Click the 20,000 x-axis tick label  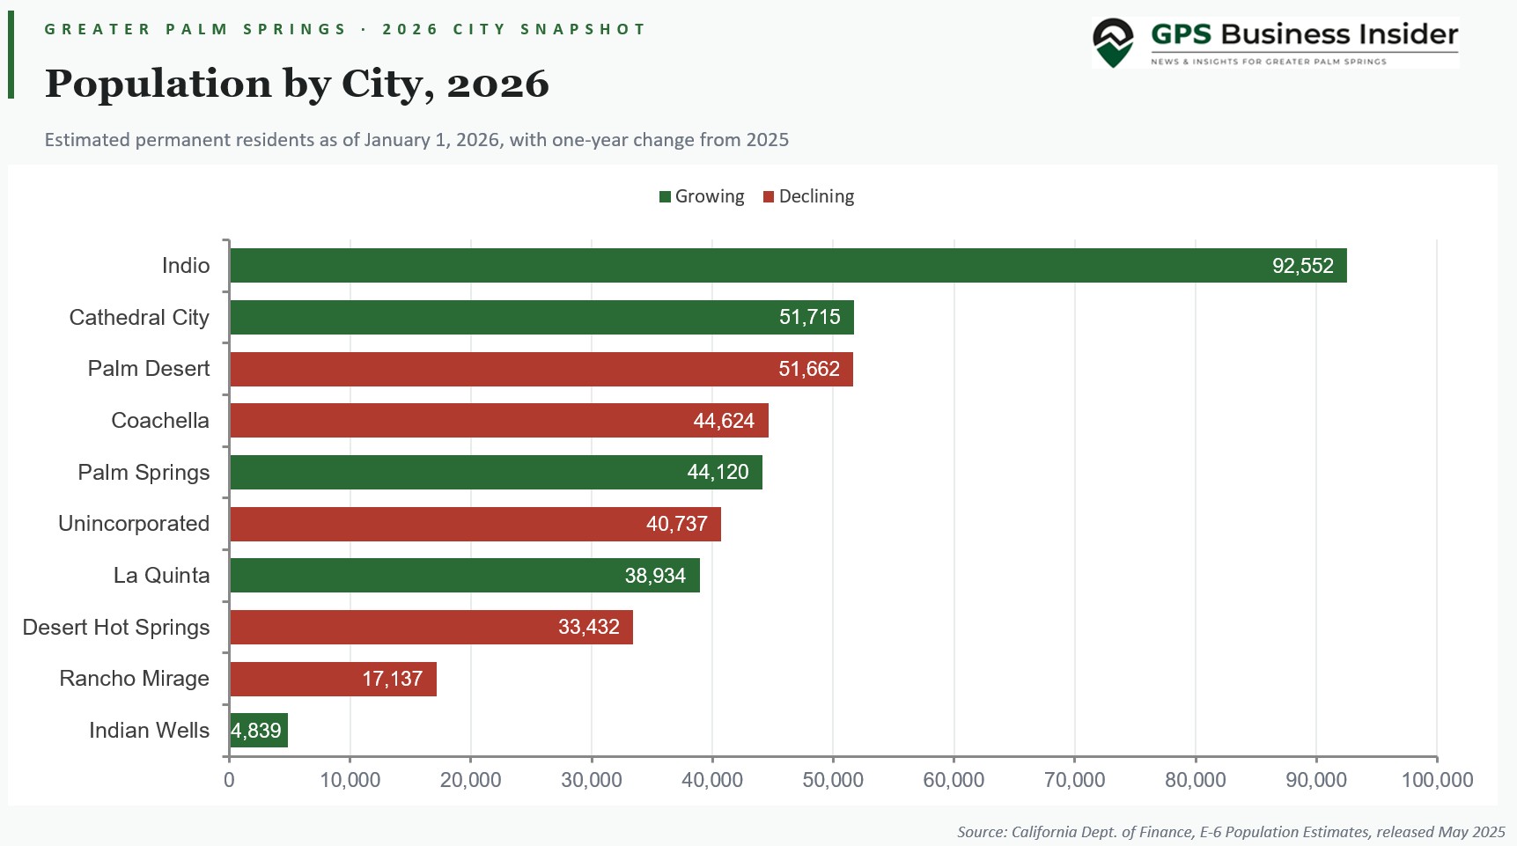click(x=470, y=780)
